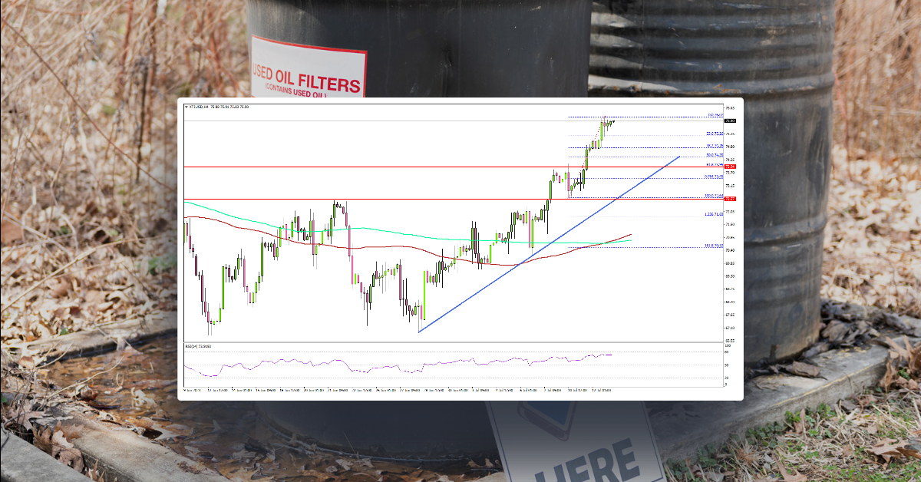
Task: Select the red 73.84 price marker on axis
Action: click(729, 167)
